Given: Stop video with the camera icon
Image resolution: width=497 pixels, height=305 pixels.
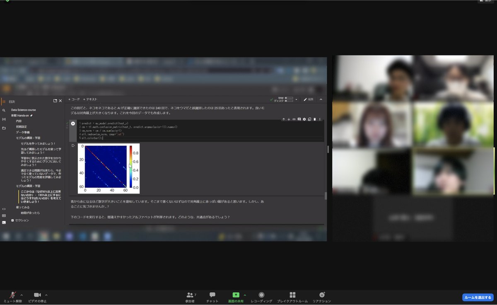Looking at the screenshot, I should [x=37, y=295].
